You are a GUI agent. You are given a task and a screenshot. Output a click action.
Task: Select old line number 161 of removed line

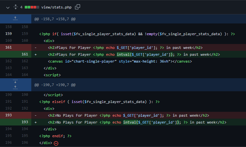pos(8,47)
